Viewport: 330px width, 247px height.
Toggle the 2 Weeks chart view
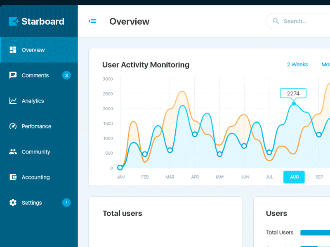[297, 64]
